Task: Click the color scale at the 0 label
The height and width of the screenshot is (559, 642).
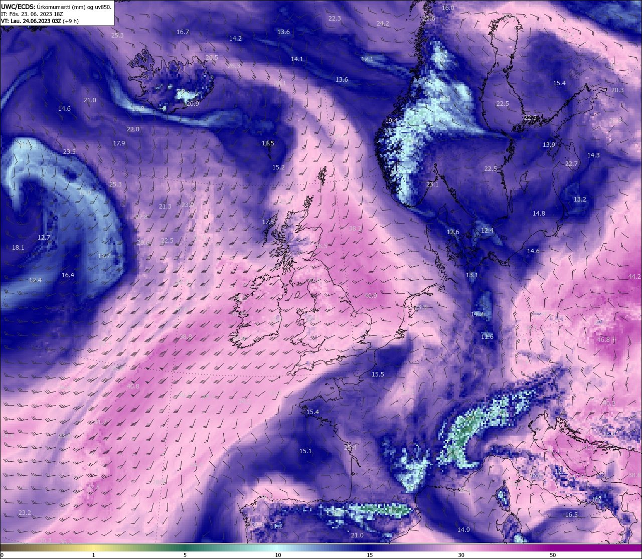Action: [x=2, y=555]
